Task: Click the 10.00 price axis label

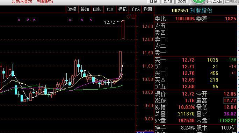Action: pos(147,92)
